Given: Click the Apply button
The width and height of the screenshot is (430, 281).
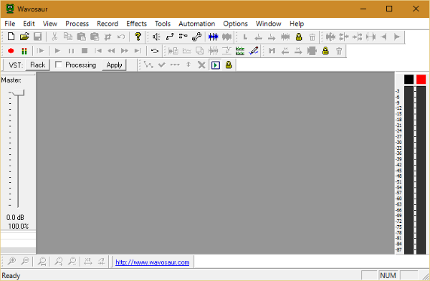Looking at the screenshot, I should [114, 65].
